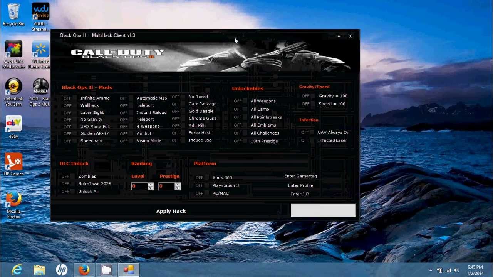
Task: Click the HP logo taskbar icon
Action: click(x=61, y=270)
